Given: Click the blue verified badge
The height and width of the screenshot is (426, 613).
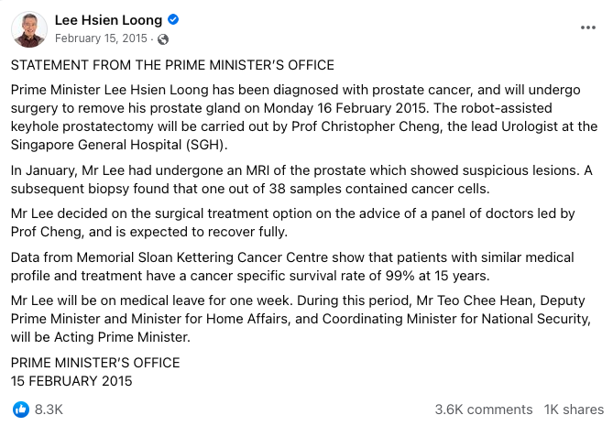Looking at the screenshot, I should coord(173,20).
